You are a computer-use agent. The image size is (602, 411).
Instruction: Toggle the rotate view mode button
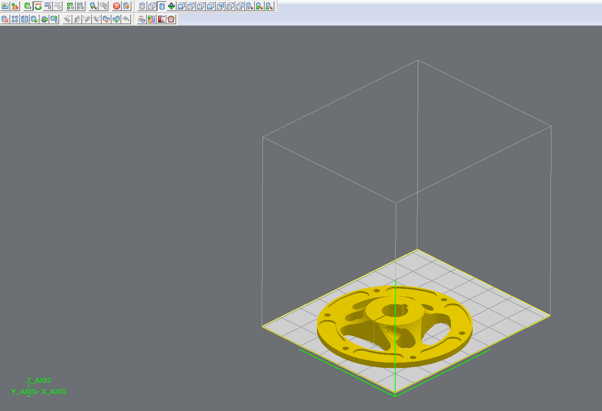click(38, 6)
